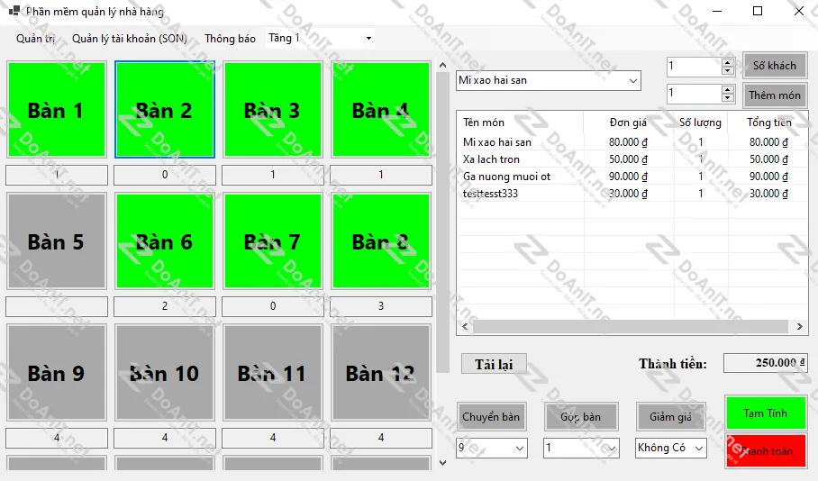The image size is (818, 481).
Task: Click the application icon in title bar
Action: (14, 11)
